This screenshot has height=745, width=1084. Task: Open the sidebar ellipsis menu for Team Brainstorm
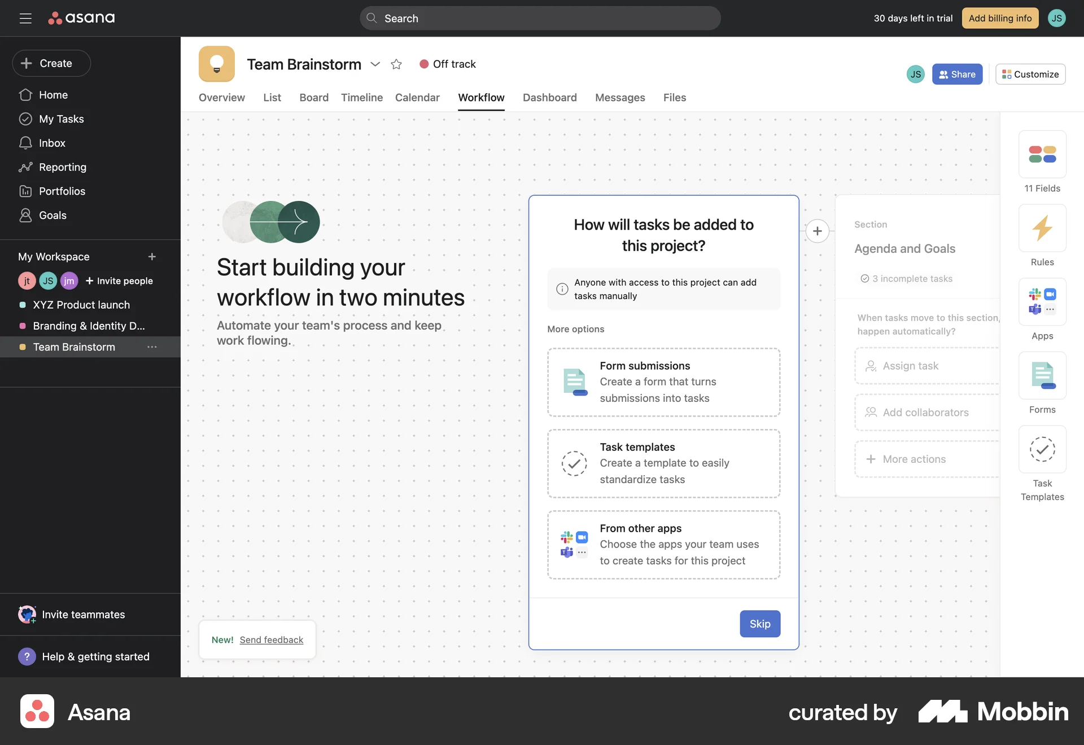(x=151, y=347)
